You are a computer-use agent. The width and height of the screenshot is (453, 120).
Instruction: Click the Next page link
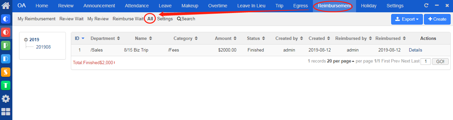pos(406,61)
